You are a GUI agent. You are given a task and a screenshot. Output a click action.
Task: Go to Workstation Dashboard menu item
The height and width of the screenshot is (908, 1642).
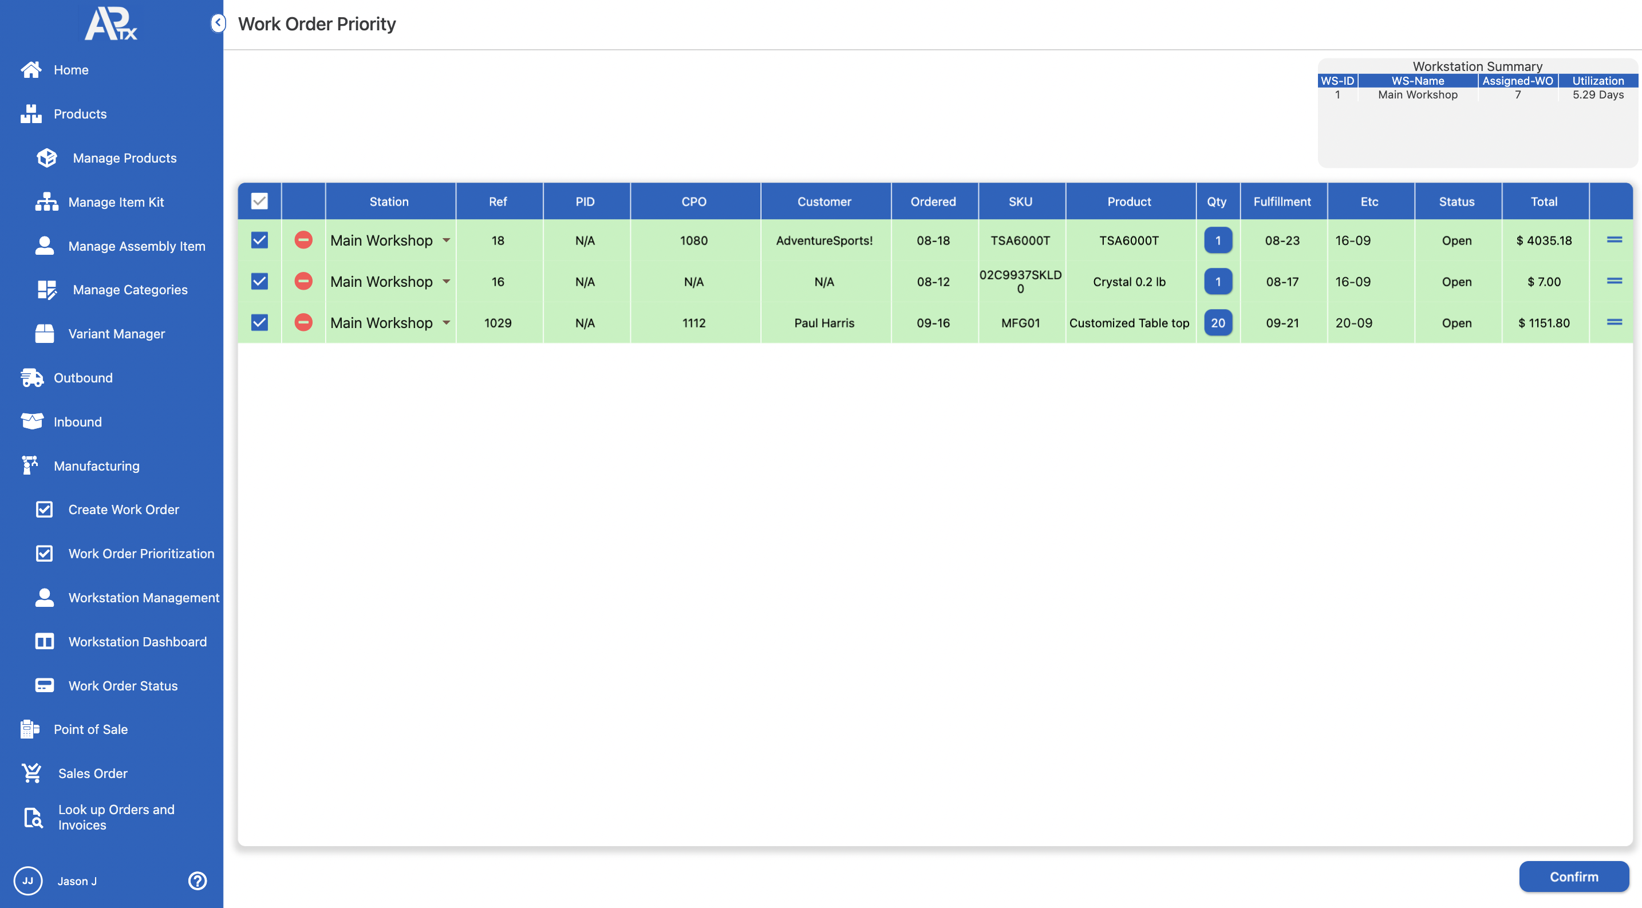point(137,642)
